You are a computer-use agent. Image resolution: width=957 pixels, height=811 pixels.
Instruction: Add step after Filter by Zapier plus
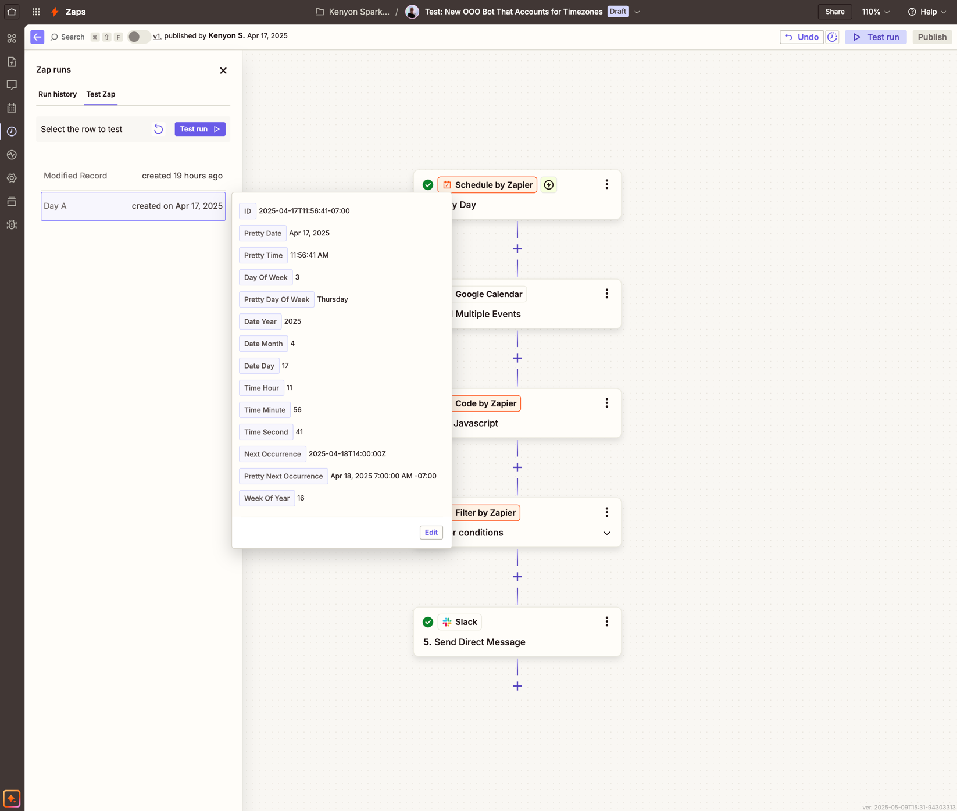[x=517, y=577]
